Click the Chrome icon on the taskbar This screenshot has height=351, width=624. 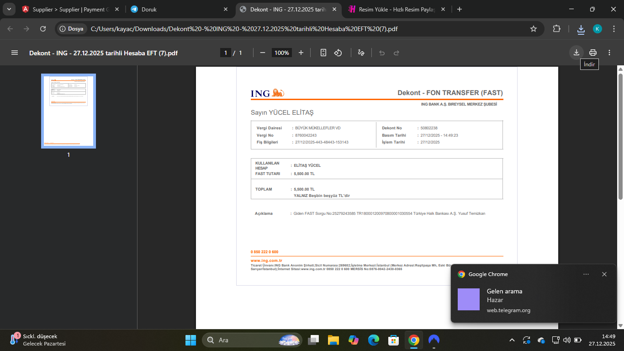[x=414, y=340]
